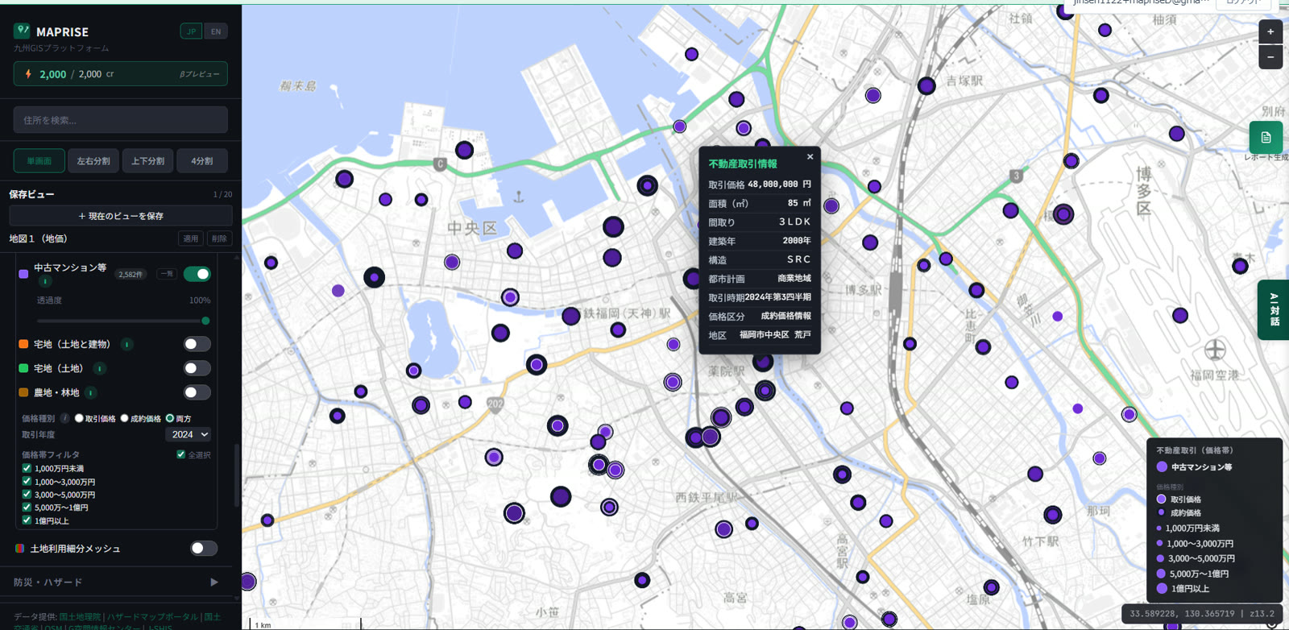Turn on 土地利用細分メッシュ toggle
The width and height of the screenshot is (1289, 630).
click(x=204, y=549)
